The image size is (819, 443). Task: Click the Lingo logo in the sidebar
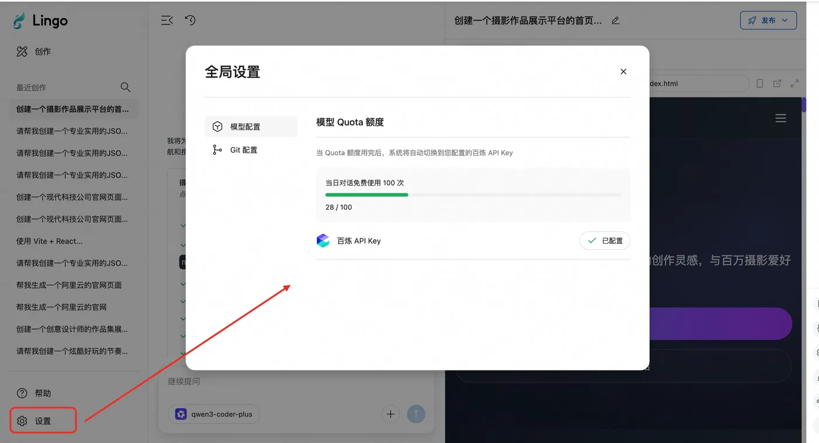[40, 21]
